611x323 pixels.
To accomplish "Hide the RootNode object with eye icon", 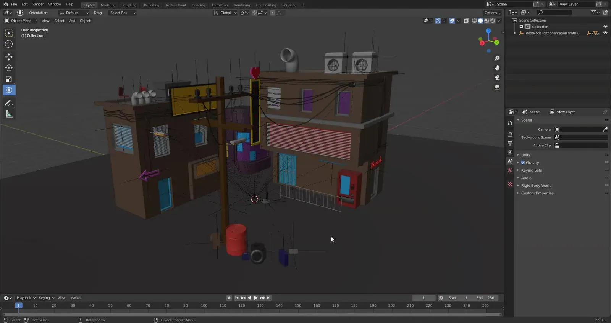I will tap(605, 33).
